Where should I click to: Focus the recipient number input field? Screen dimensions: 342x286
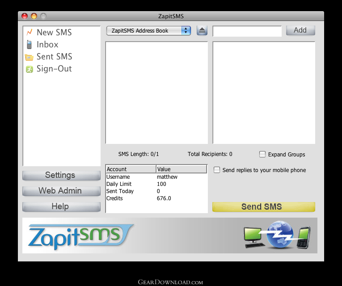pyautogui.click(x=247, y=31)
